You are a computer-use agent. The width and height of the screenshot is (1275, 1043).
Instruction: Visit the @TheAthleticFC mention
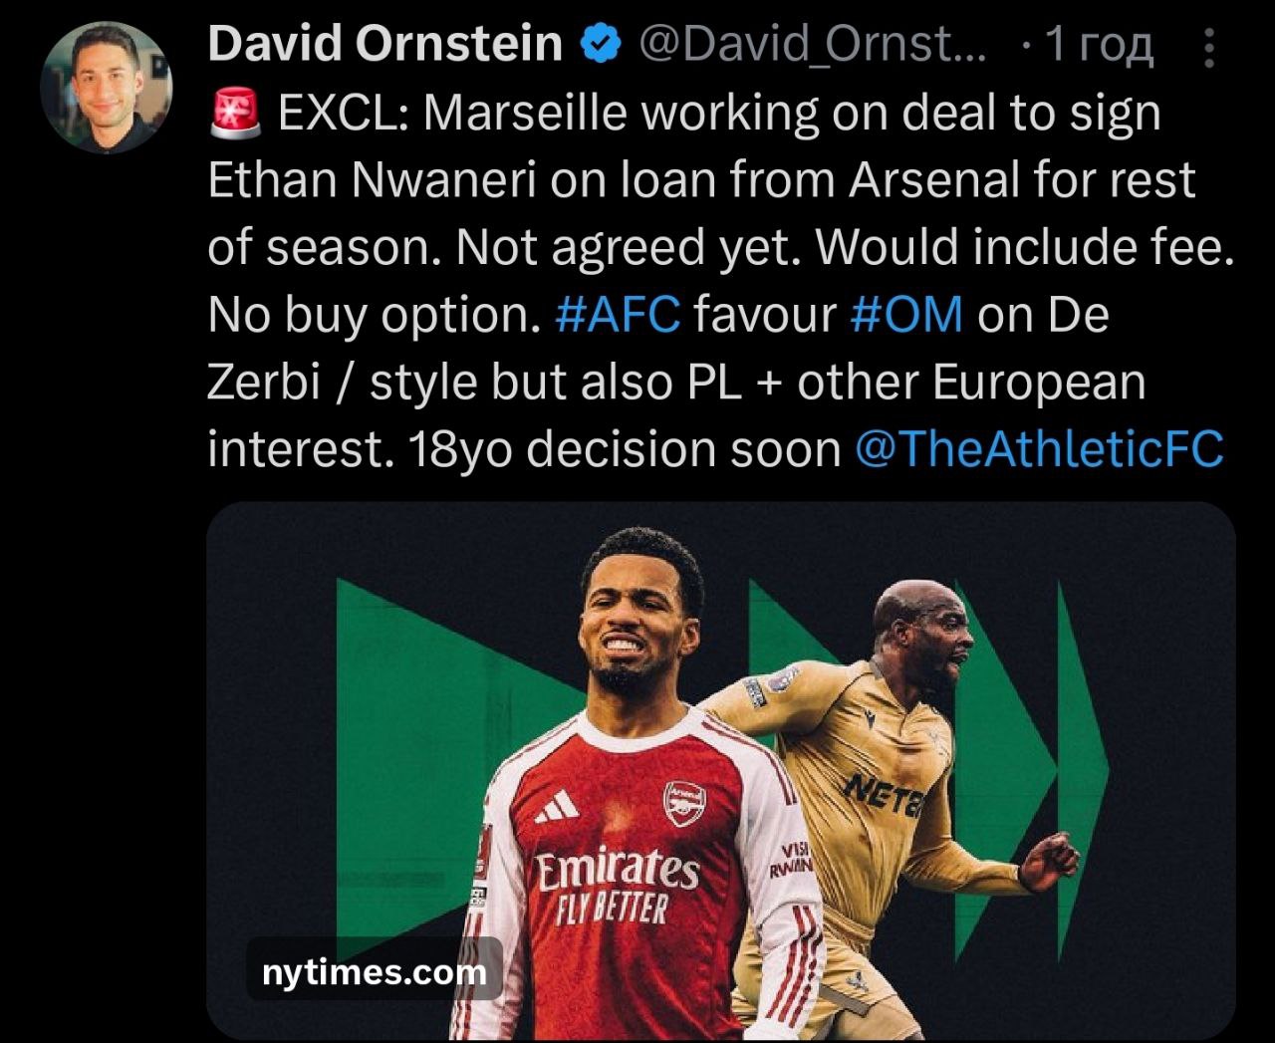coord(1039,449)
